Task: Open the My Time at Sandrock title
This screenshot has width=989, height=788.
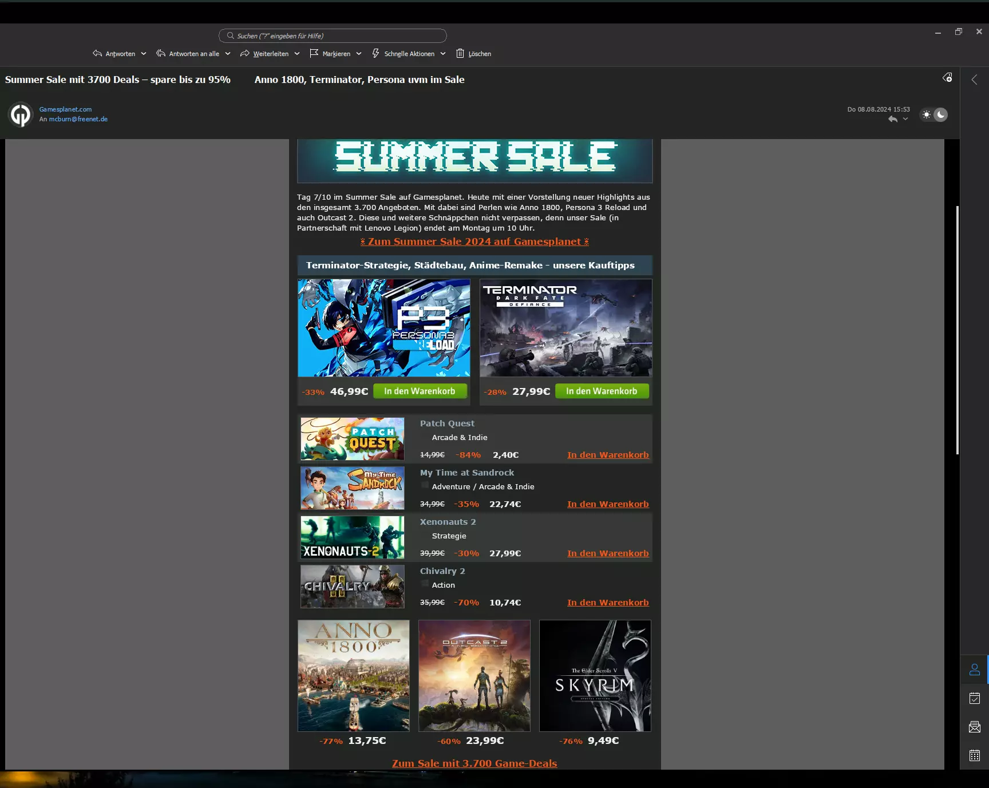Action: tap(467, 473)
